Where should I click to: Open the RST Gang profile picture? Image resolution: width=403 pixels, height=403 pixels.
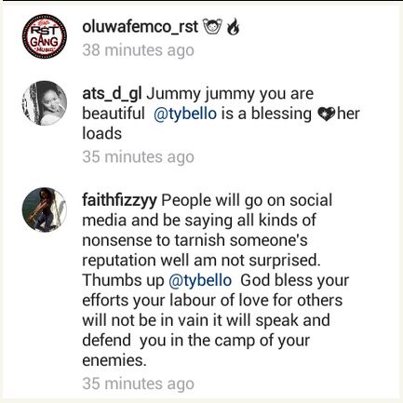pyautogui.click(x=45, y=36)
